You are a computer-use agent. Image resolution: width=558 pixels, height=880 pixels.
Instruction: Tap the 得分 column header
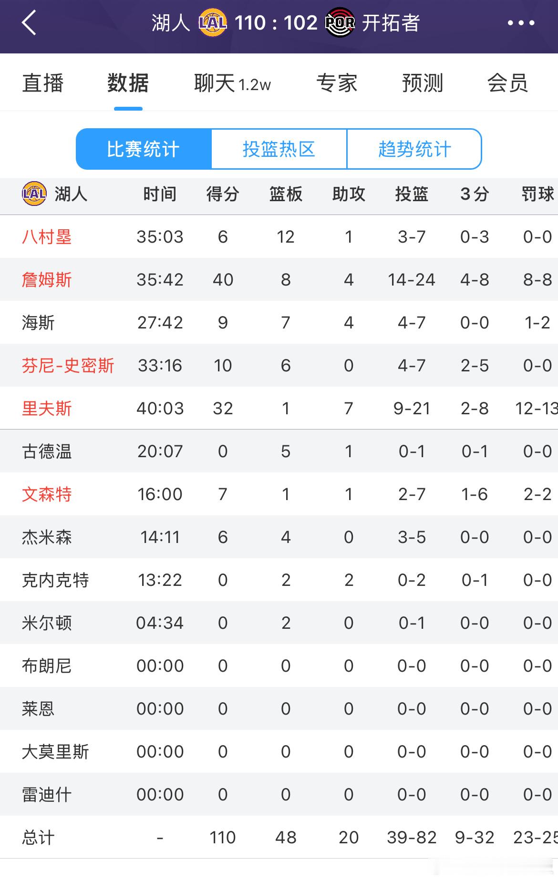tap(223, 194)
